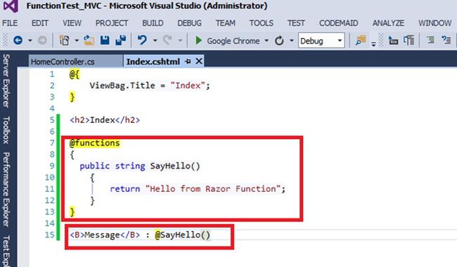The image size is (457, 267).
Task: Click the increase indent toolbar icon
Action: point(408,41)
